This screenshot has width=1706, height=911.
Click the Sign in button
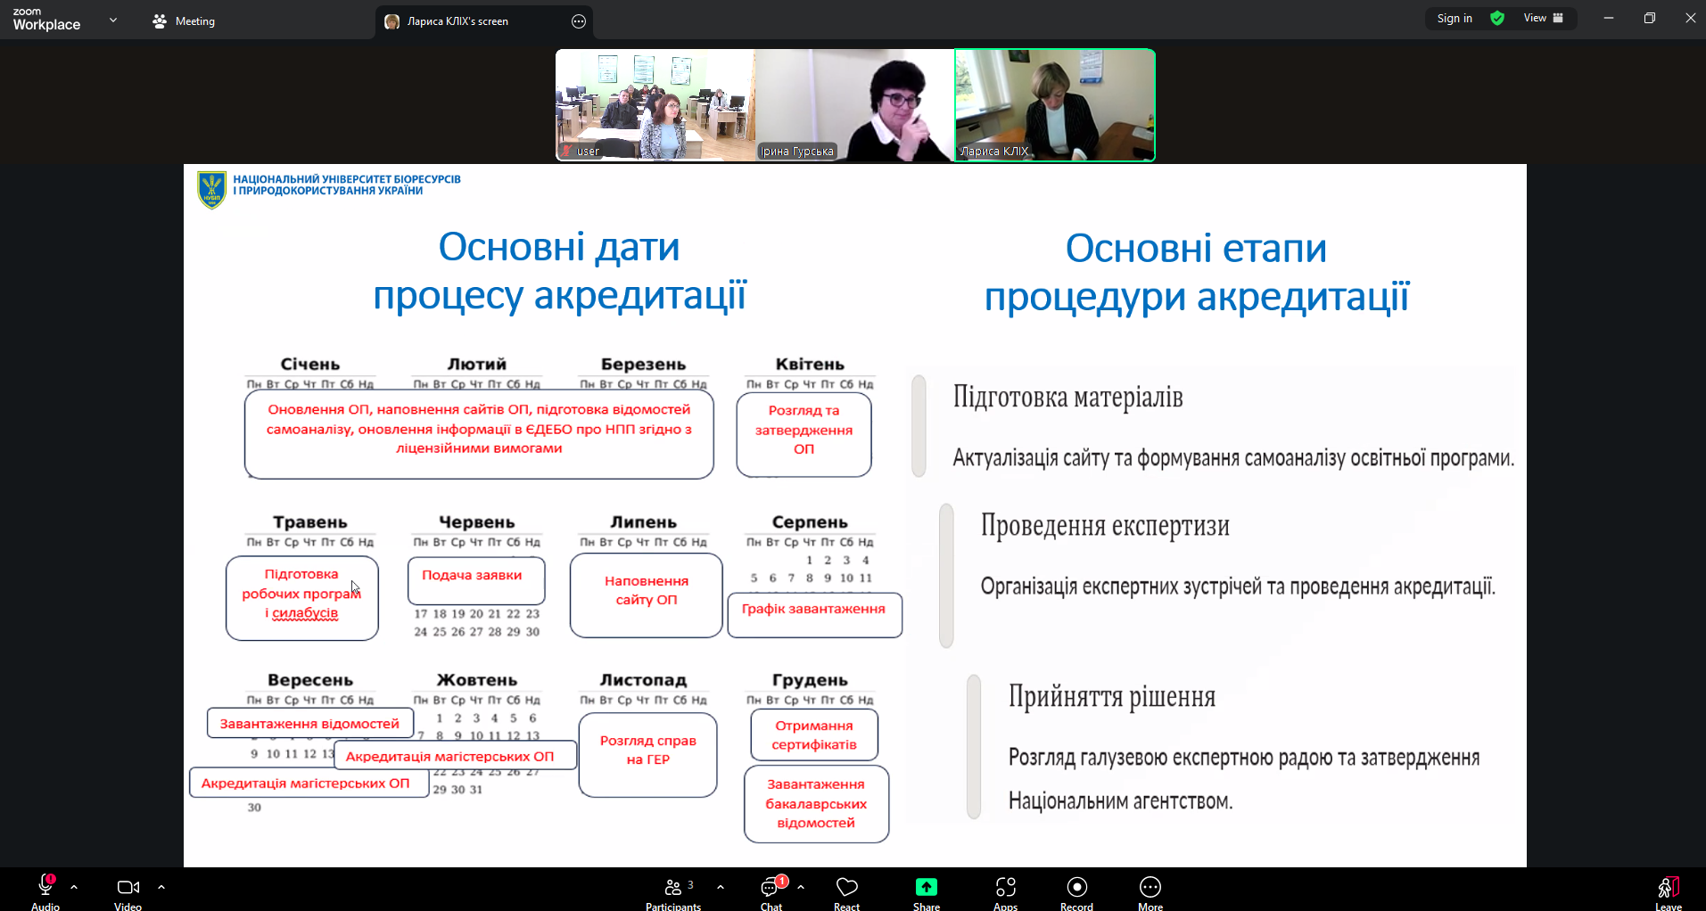(x=1454, y=19)
